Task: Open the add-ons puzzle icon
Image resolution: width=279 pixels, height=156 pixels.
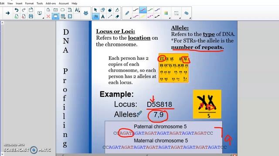Action: [x=86, y=13]
